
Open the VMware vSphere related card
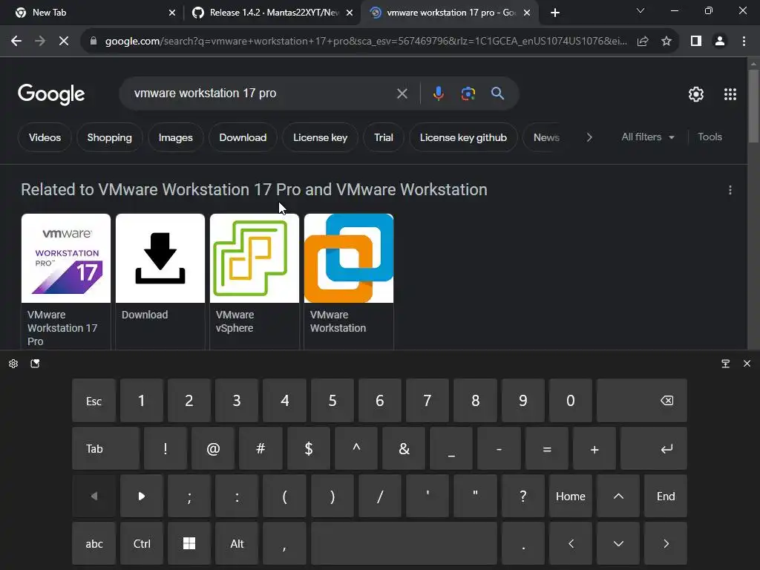pos(255,281)
